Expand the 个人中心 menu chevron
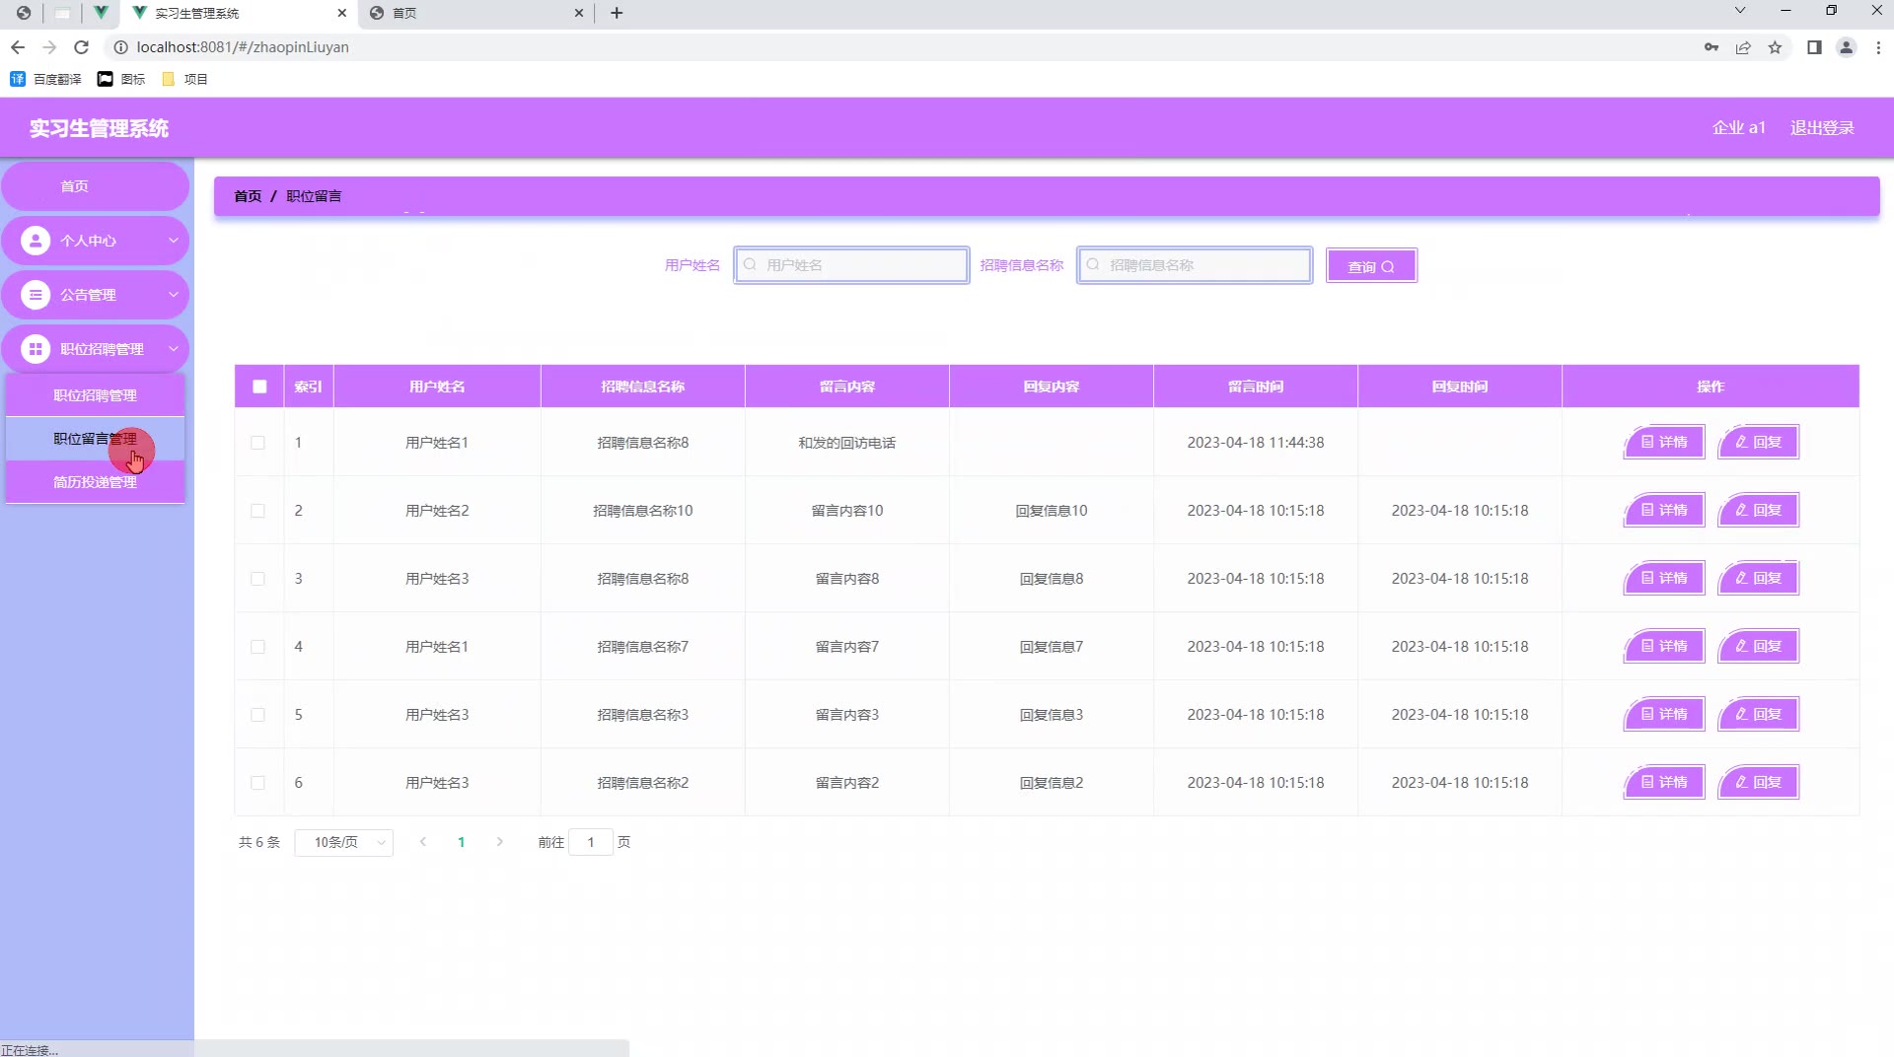This screenshot has height=1057, width=1894. coord(173,241)
